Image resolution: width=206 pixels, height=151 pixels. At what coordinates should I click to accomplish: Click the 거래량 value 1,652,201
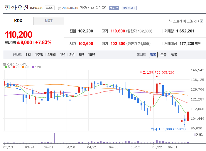[185, 31]
